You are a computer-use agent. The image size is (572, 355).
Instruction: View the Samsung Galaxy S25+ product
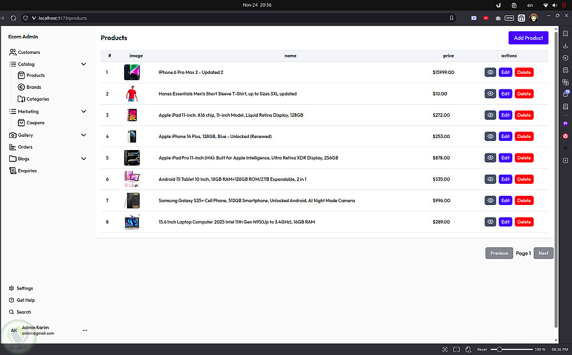[490, 200]
